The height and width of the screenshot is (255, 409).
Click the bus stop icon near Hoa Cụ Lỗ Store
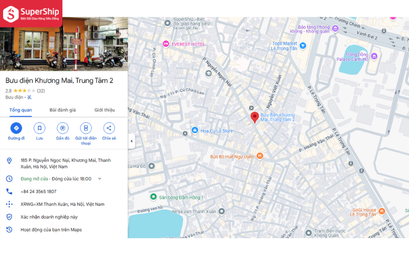pyautogui.click(x=185, y=133)
